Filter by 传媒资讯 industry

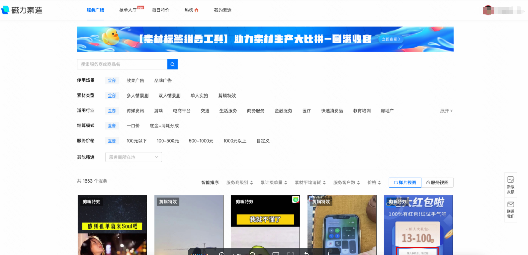point(135,111)
